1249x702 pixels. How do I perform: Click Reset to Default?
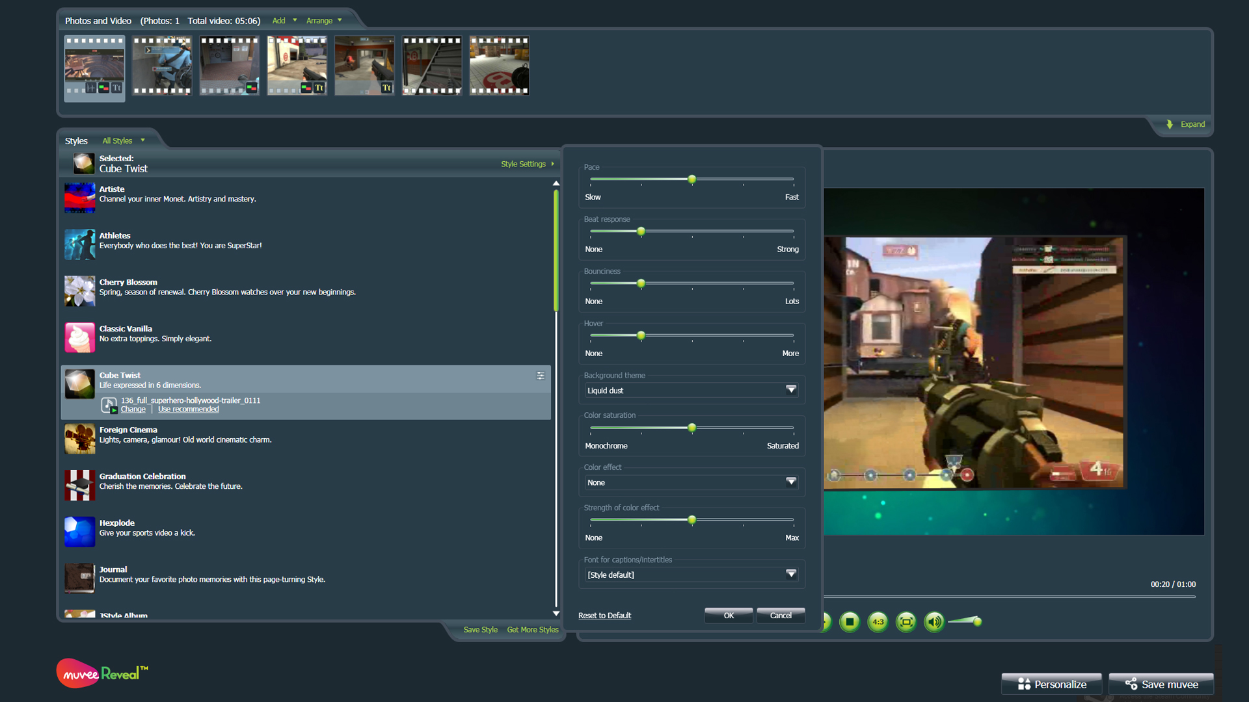(x=604, y=615)
